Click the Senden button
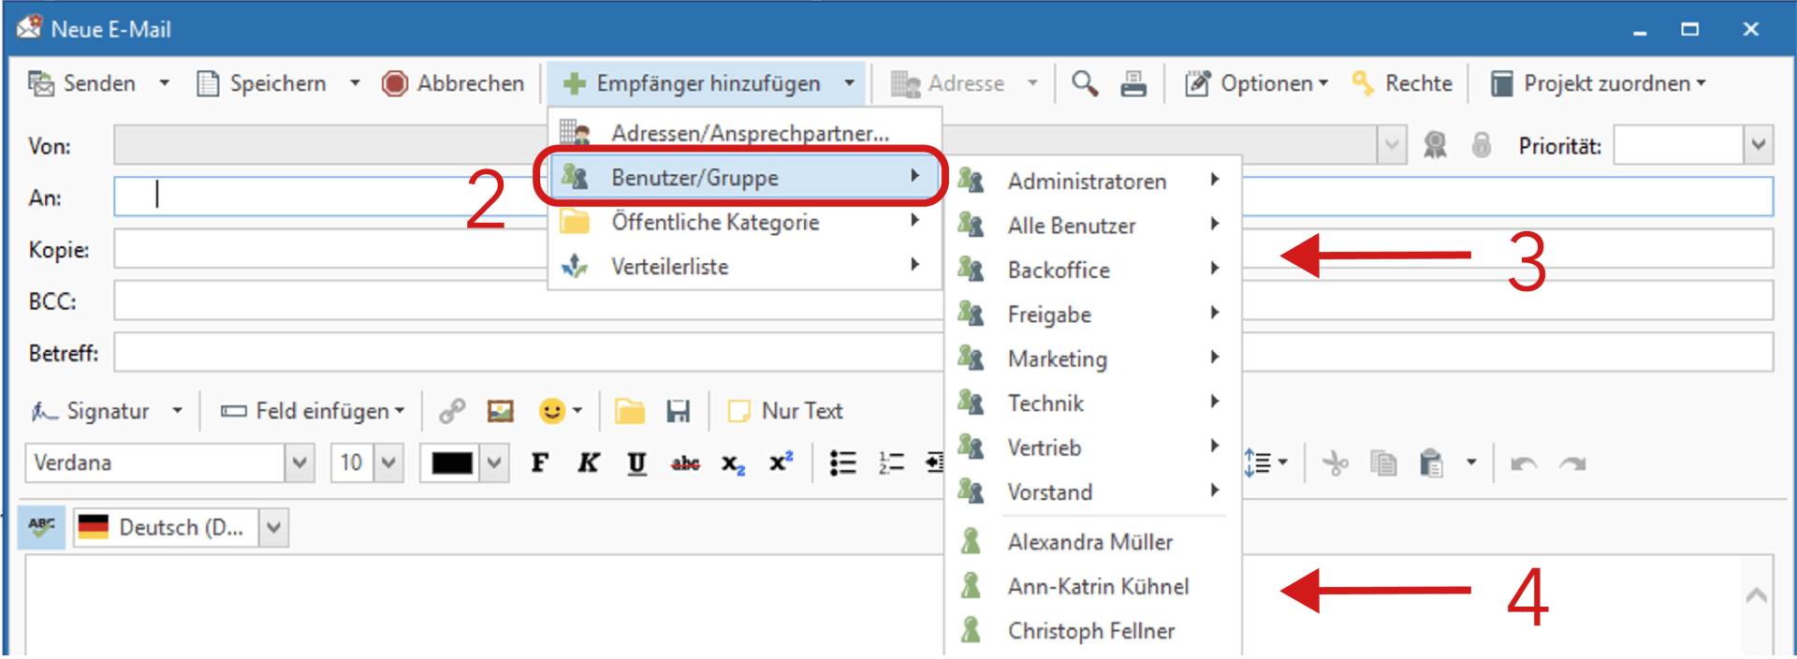The height and width of the screenshot is (659, 1797). 81,83
